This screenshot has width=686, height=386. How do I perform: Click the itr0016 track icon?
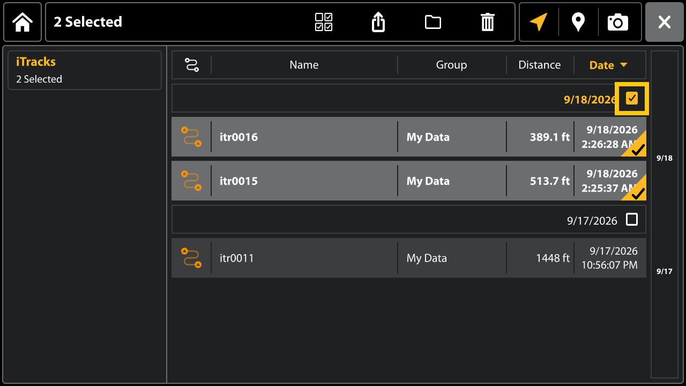(x=191, y=137)
